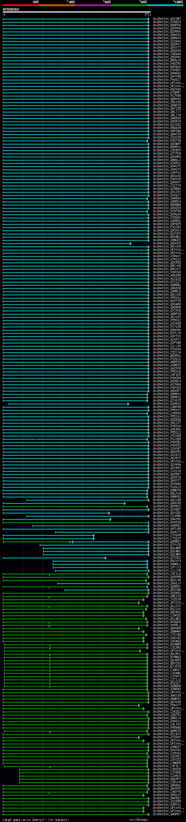Click the UniRef100_O81336 label
Image resolution: width=186 pixels, height=822 pixels.
[x=167, y=102]
